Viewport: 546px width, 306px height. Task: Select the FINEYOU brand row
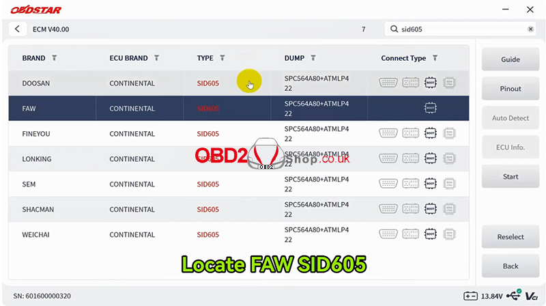(x=238, y=133)
